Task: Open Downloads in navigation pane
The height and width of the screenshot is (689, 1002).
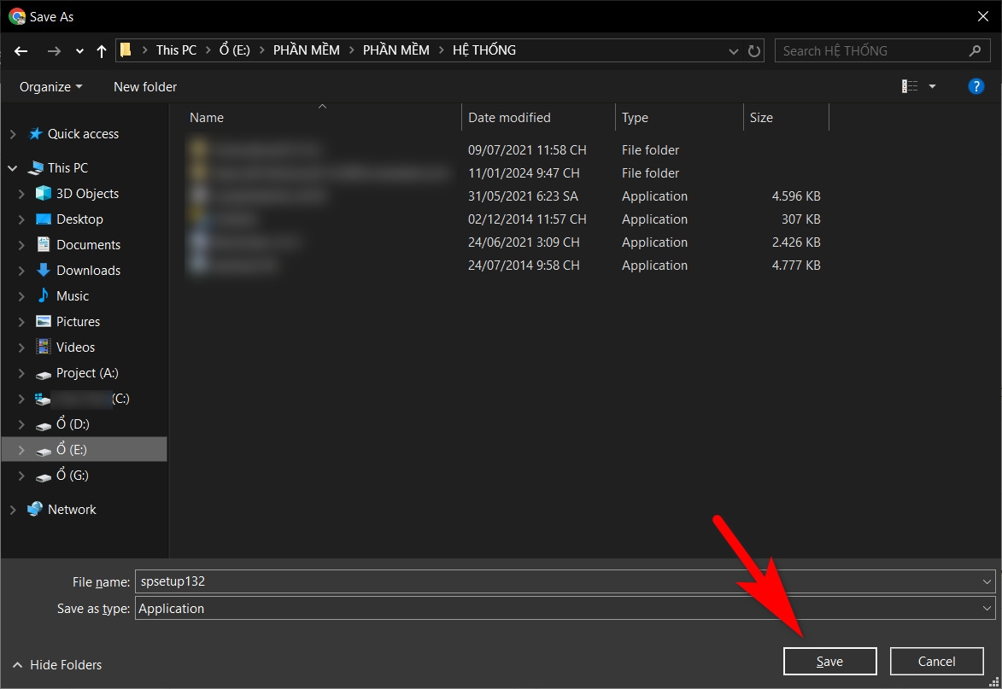Action: 88,270
